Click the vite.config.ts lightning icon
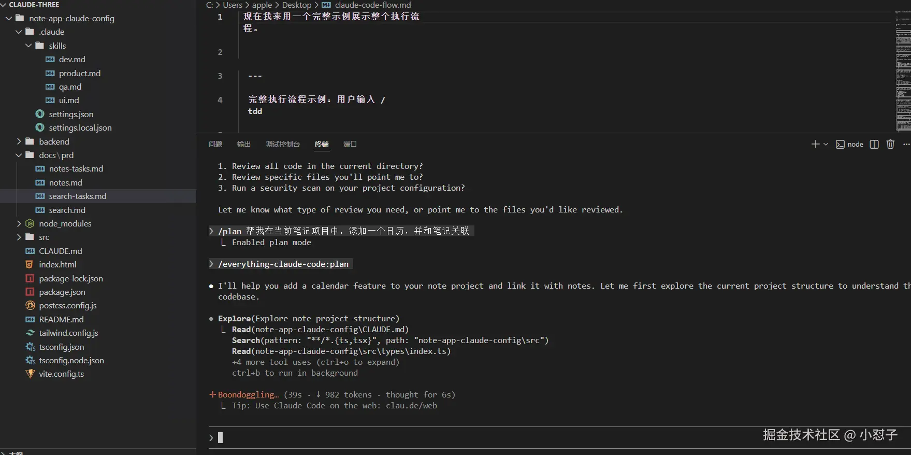This screenshot has width=911, height=455. pos(30,374)
